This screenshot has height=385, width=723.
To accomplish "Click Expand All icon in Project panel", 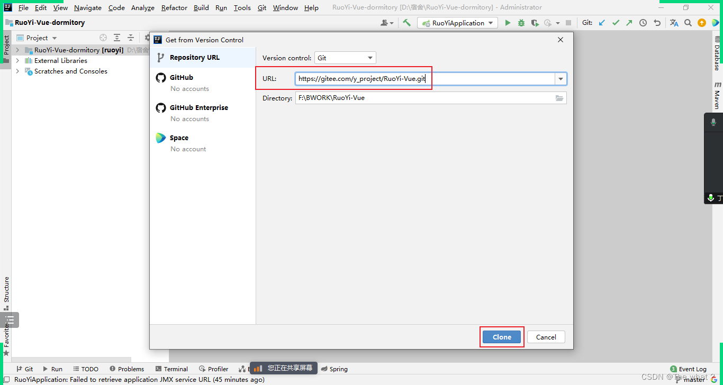I will coord(117,38).
